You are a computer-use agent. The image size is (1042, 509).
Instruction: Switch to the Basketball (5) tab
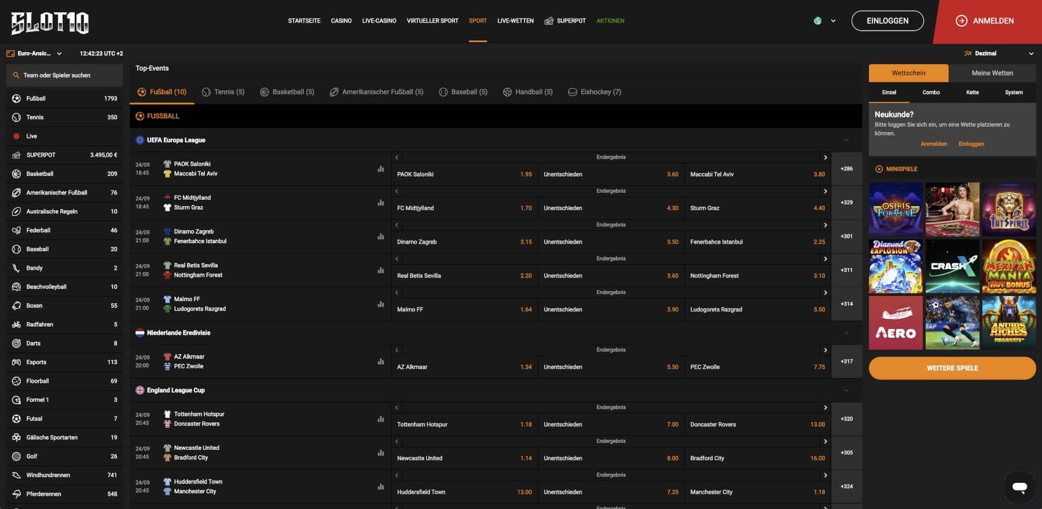point(287,92)
